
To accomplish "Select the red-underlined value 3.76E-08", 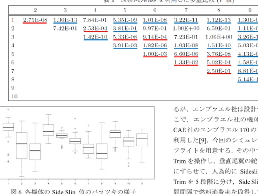I will pos(219,54).
